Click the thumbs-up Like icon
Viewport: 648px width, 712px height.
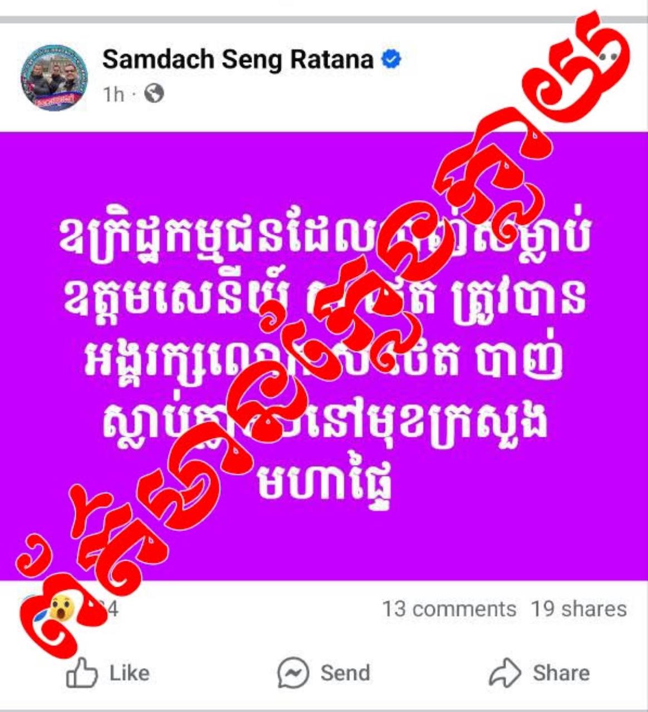(x=82, y=673)
